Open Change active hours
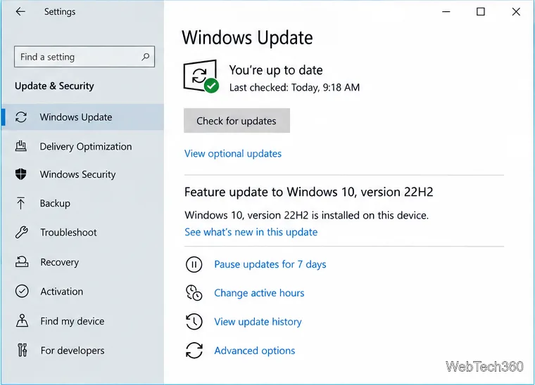535x385 pixels. (x=259, y=293)
